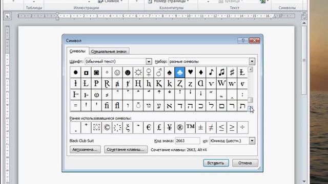
Task: Insert the symbol with Вставить
Action: tap(216, 163)
